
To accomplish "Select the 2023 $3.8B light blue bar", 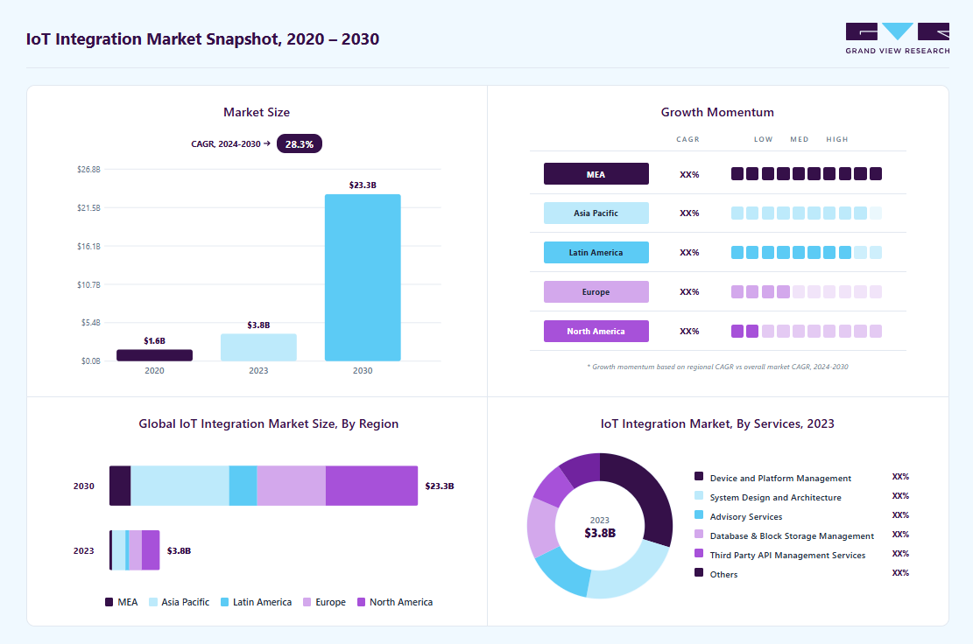I will pyautogui.click(x=258, y=347).
